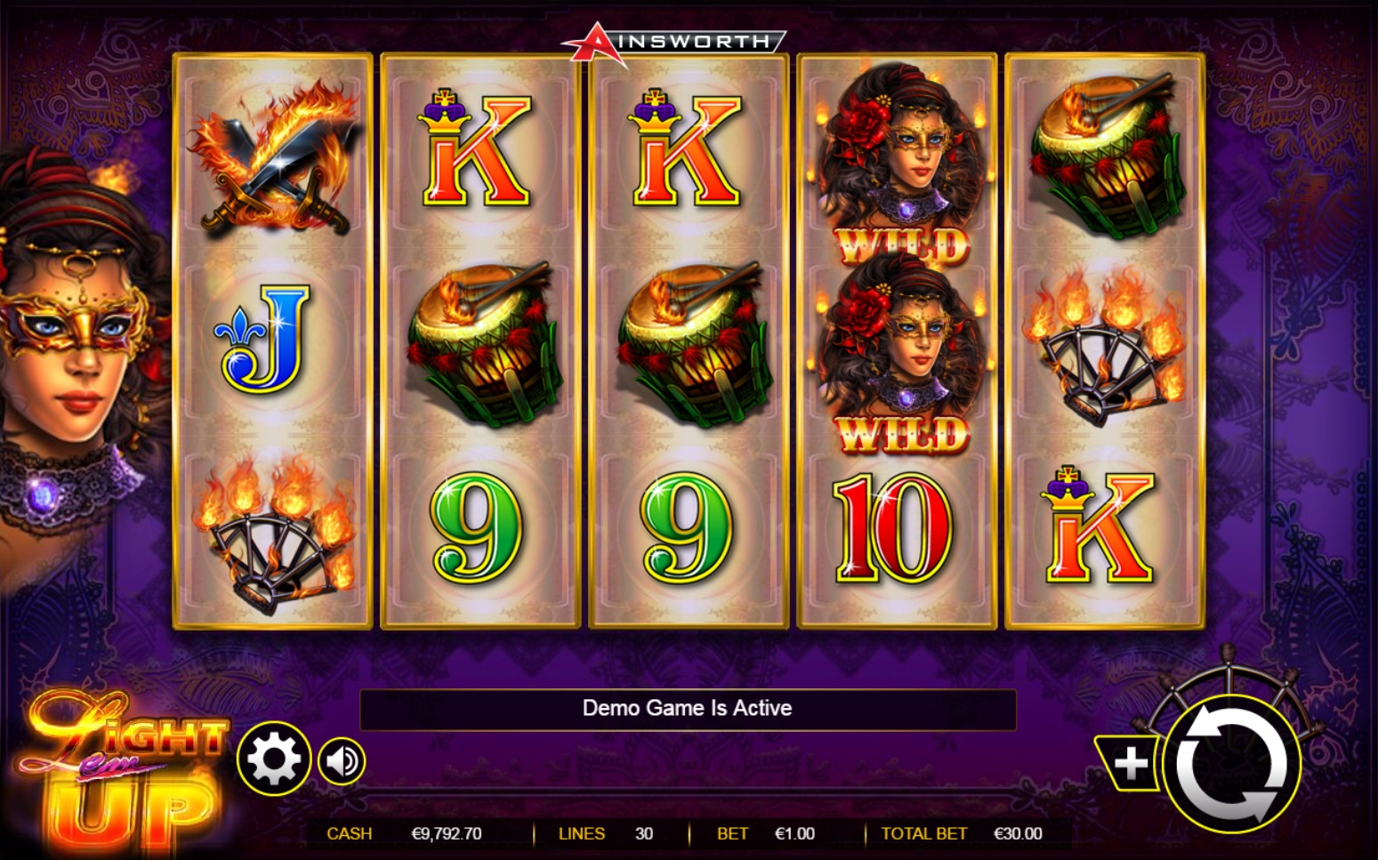Click the top Wild lady symbol
This screenshot has height=860, width=1378.
(x=899, y=165)
